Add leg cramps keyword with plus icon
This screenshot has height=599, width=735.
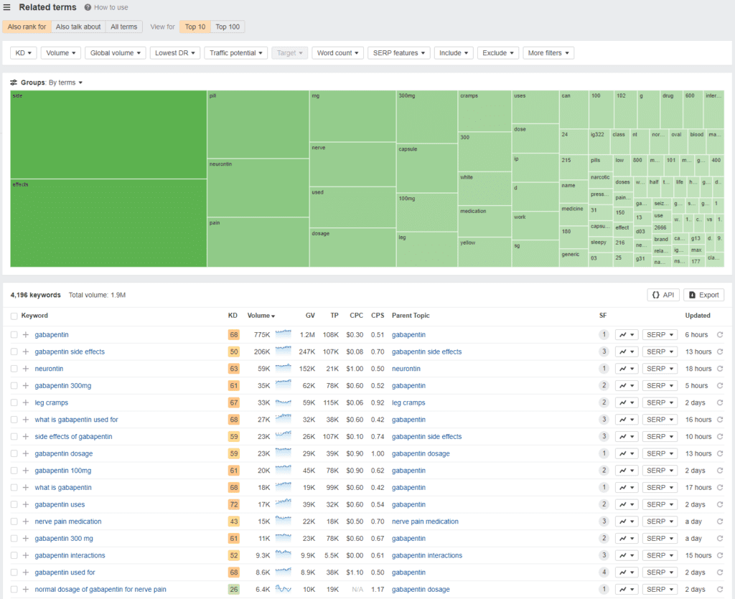[x=26, y=402]
